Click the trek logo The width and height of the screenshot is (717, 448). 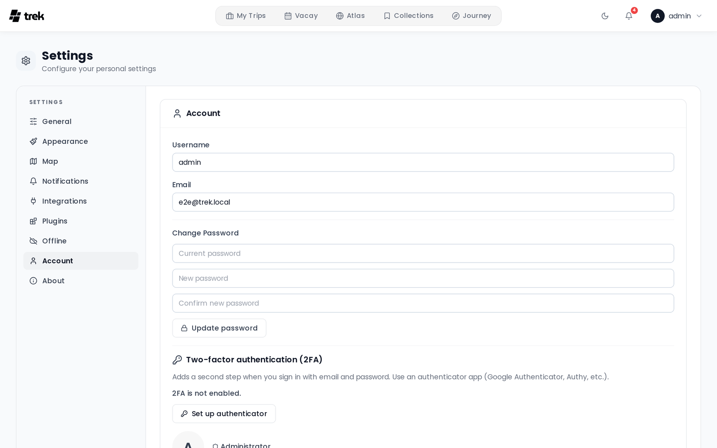coord(27,16)
